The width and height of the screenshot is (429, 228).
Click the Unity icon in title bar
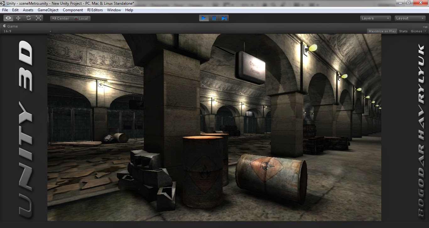(3, 3)
